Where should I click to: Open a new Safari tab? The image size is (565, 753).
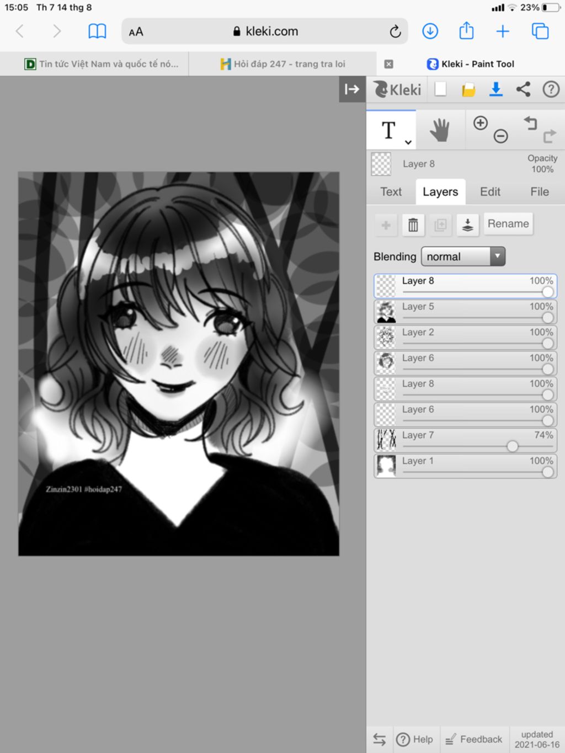click(x=503, y=31)
